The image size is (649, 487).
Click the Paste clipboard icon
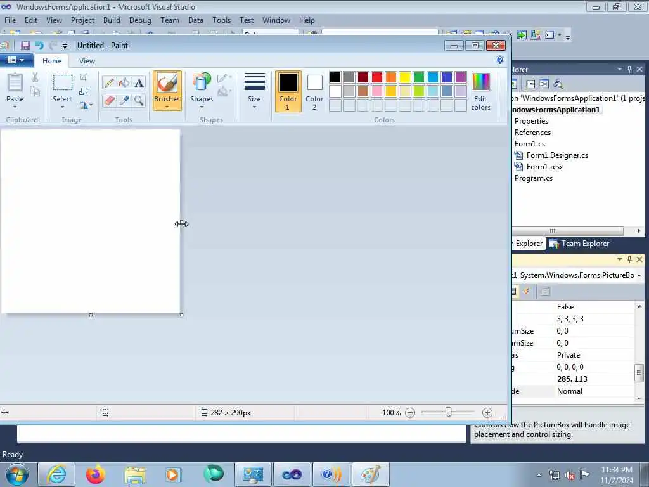tap(15, 82)
